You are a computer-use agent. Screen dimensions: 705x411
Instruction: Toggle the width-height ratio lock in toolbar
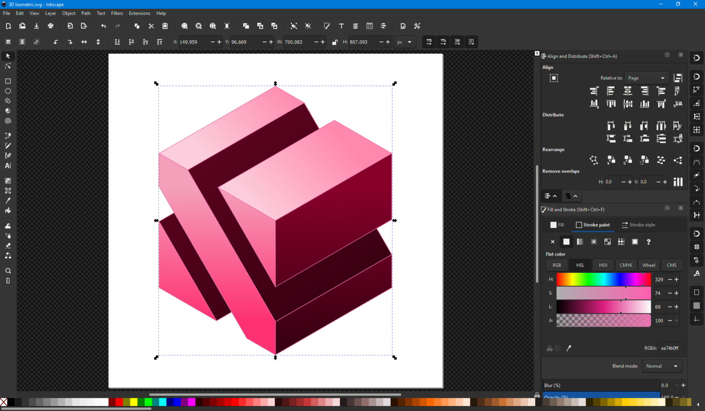(x=335, y=42)
